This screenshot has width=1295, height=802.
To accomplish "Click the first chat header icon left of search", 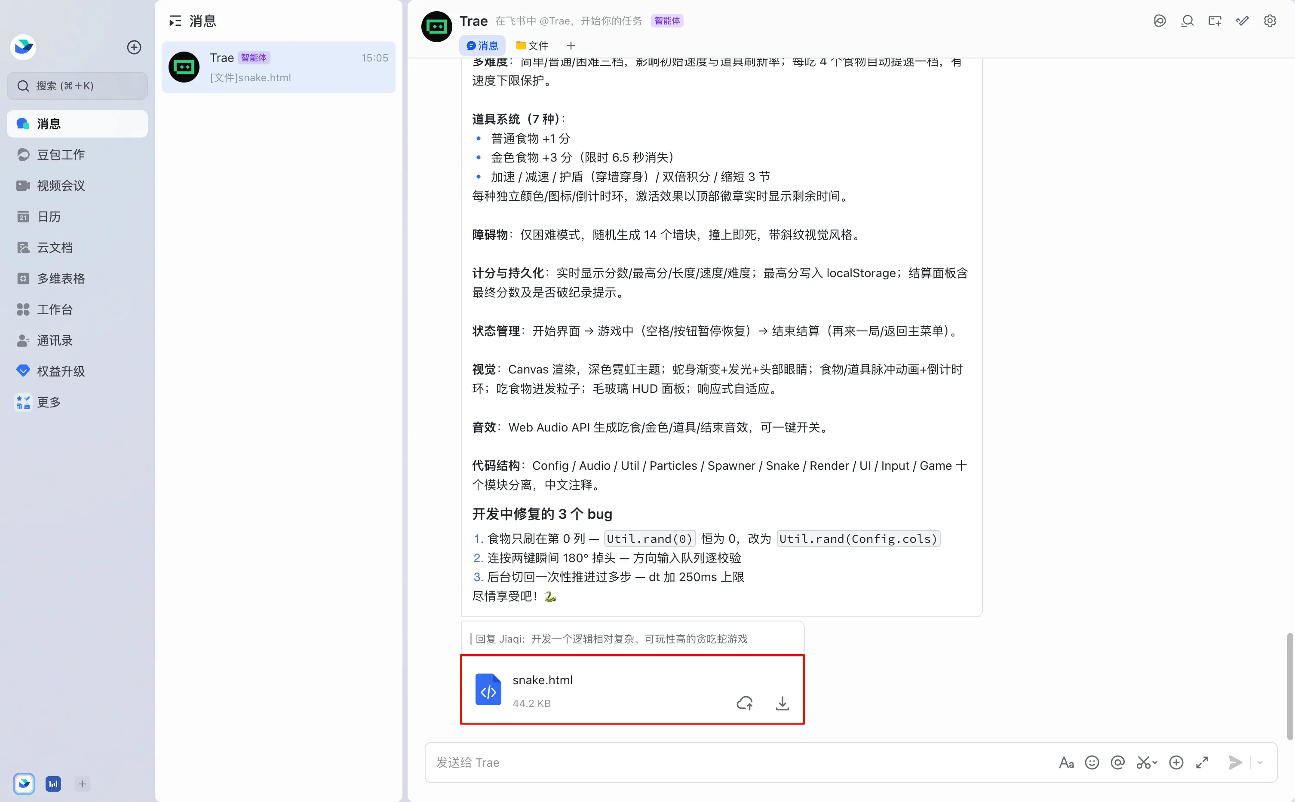I will 1160,21.
